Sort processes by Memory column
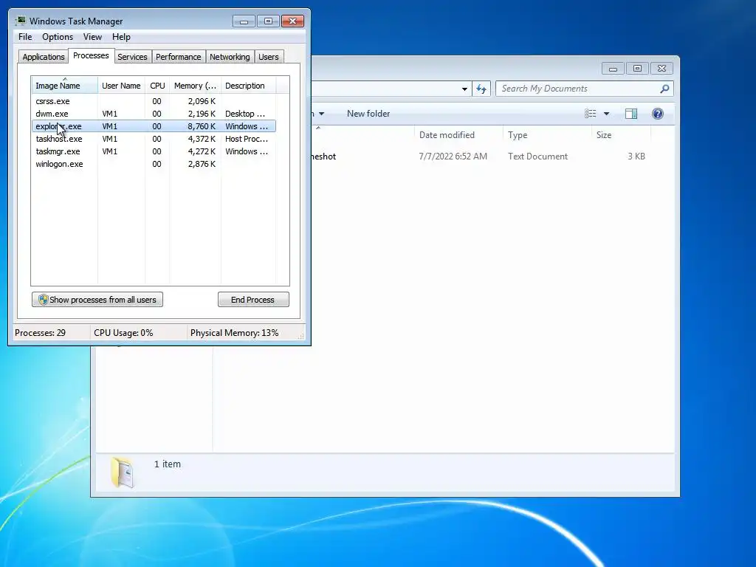The image size is (756, 567). click(195, 86)
